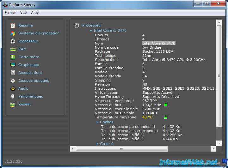Click the Périphériques mouse icon
This screenshot has height=168, width=228.
coord(13,96)
